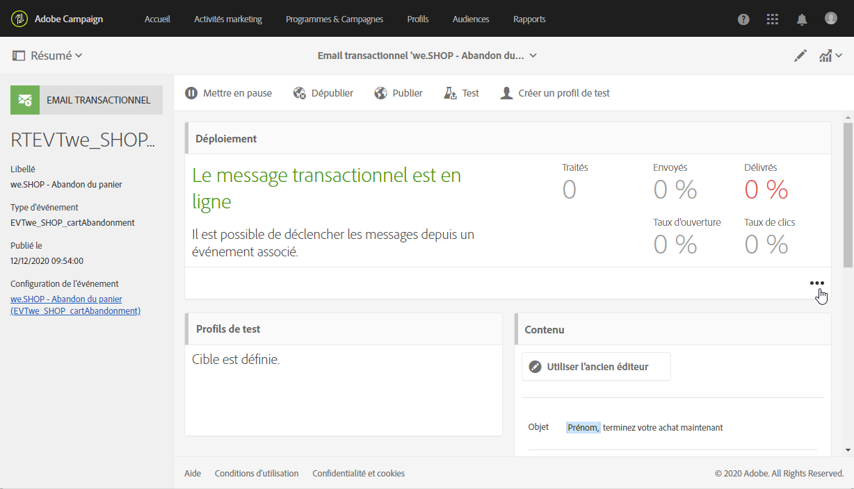Image resolution: width=854 pixels, height=489 pixels.
Task: Click the pencil edit properties icon
Action: coord(800,56)
